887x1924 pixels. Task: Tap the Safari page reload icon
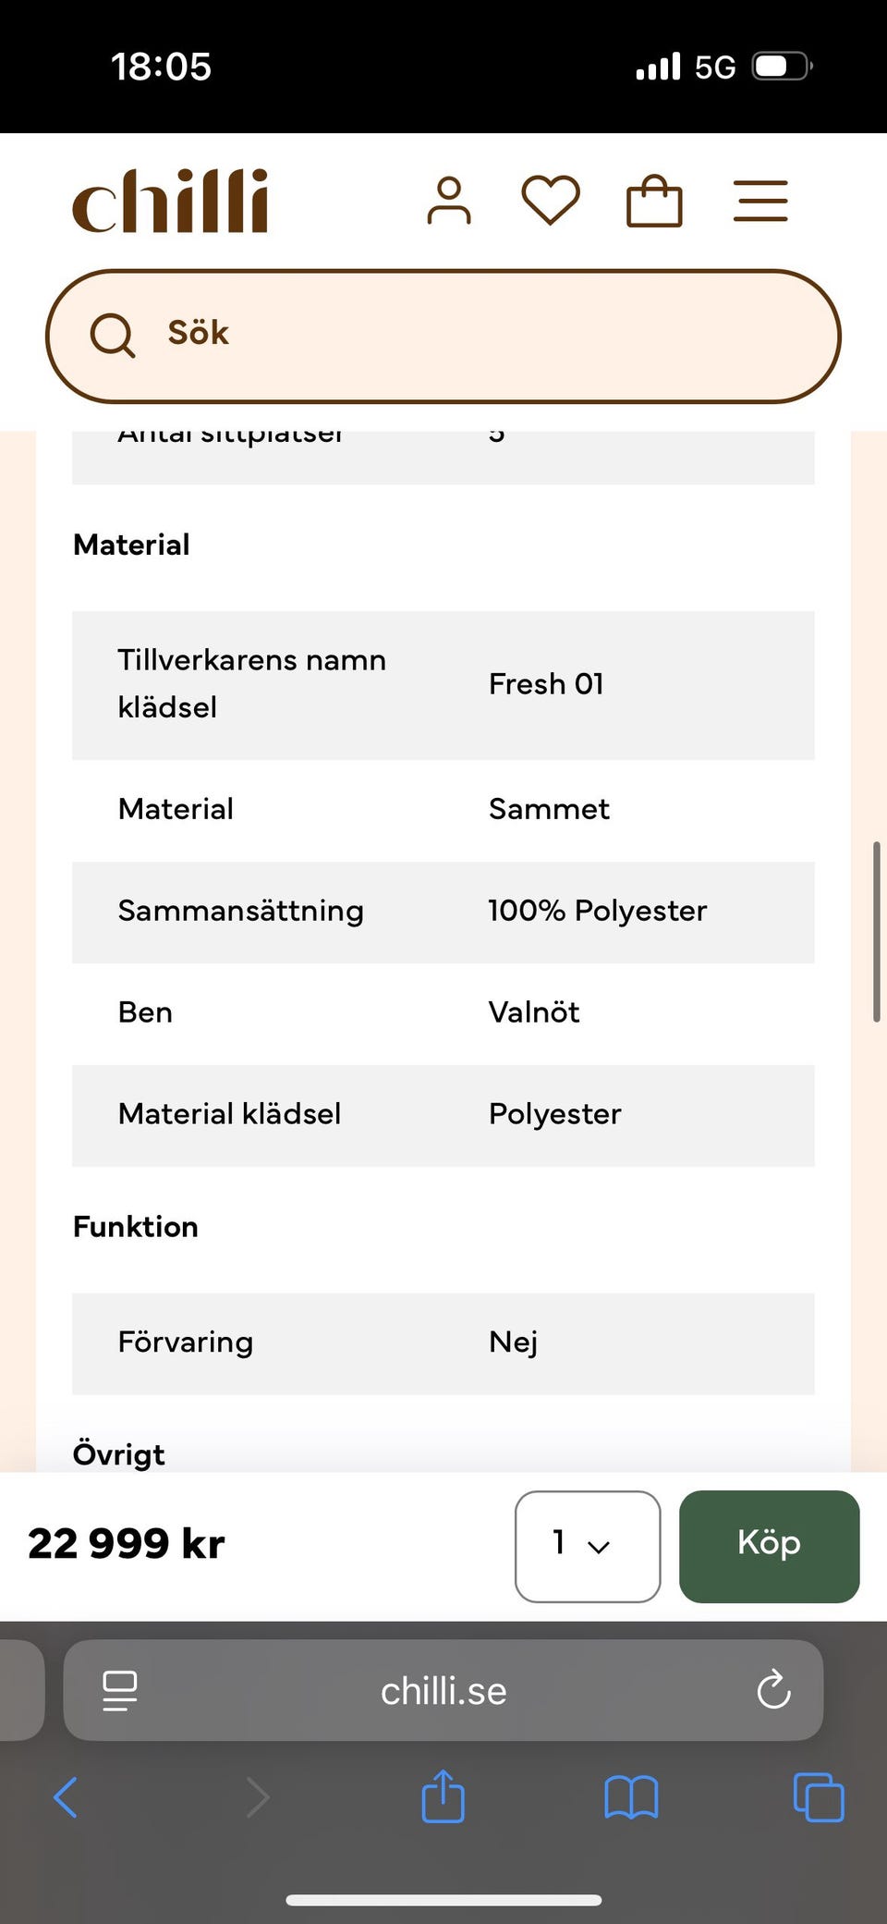(x=773, y=1691)
